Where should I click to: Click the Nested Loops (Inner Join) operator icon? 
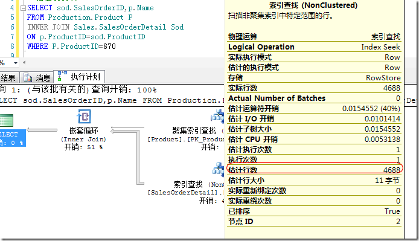(x=84, y=117)
